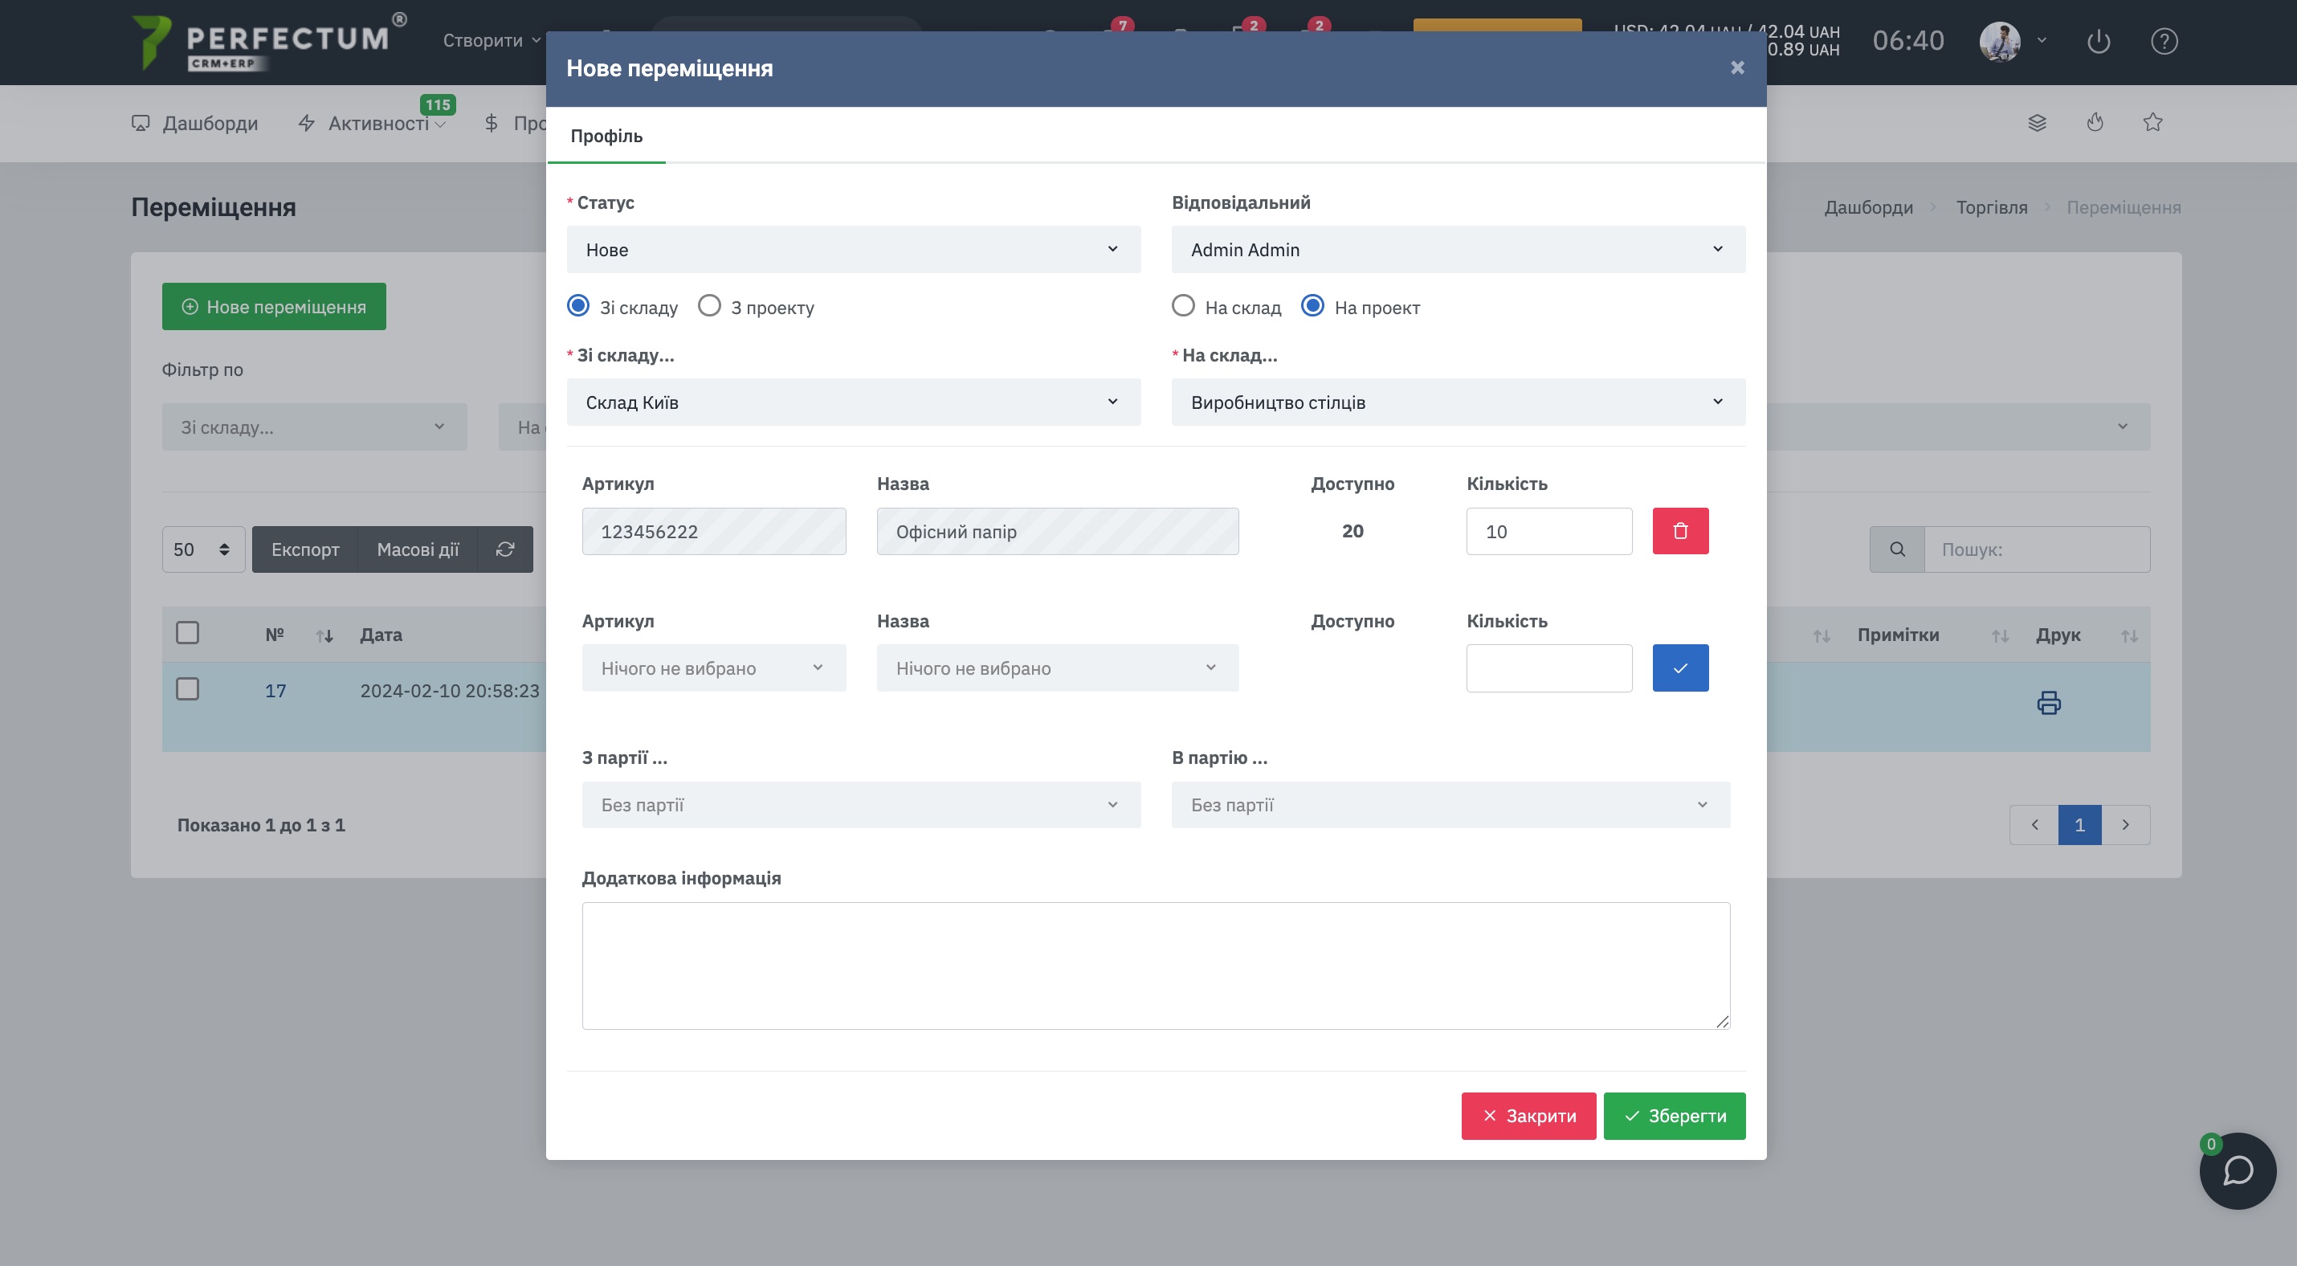Click the empty Кількість input field

[1549, 668]
